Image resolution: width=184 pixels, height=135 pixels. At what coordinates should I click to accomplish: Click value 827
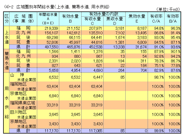(x=55, y=65)
